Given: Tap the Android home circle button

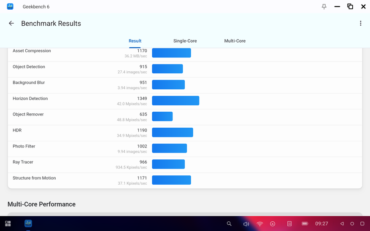Looking at the screenshot, I should (x=352, y=223).
